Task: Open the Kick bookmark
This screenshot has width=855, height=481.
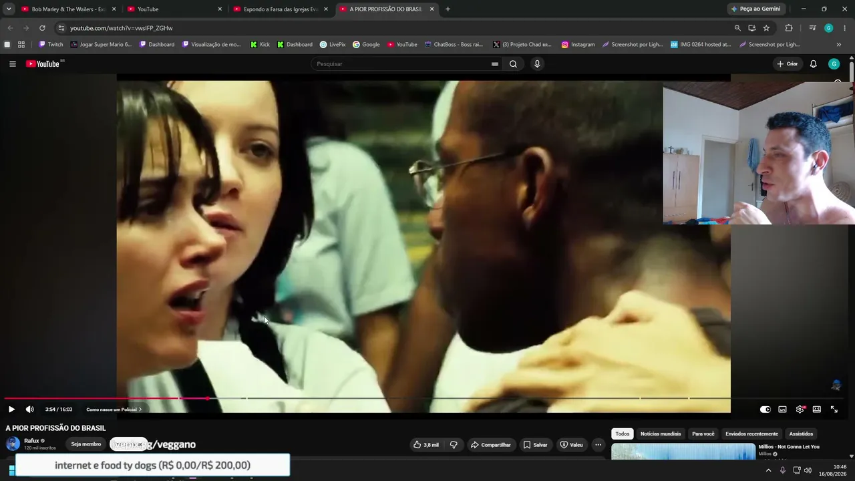Action: pyautogui.click(x=261, y=45)
